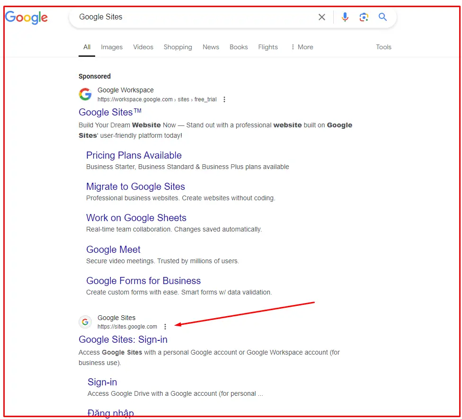Open the Google Meet link

point(113,250)
